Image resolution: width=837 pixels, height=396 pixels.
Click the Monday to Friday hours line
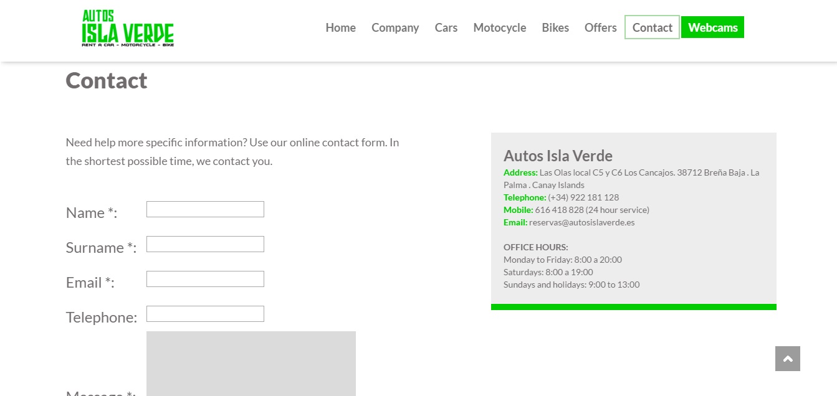coord(563,260)
